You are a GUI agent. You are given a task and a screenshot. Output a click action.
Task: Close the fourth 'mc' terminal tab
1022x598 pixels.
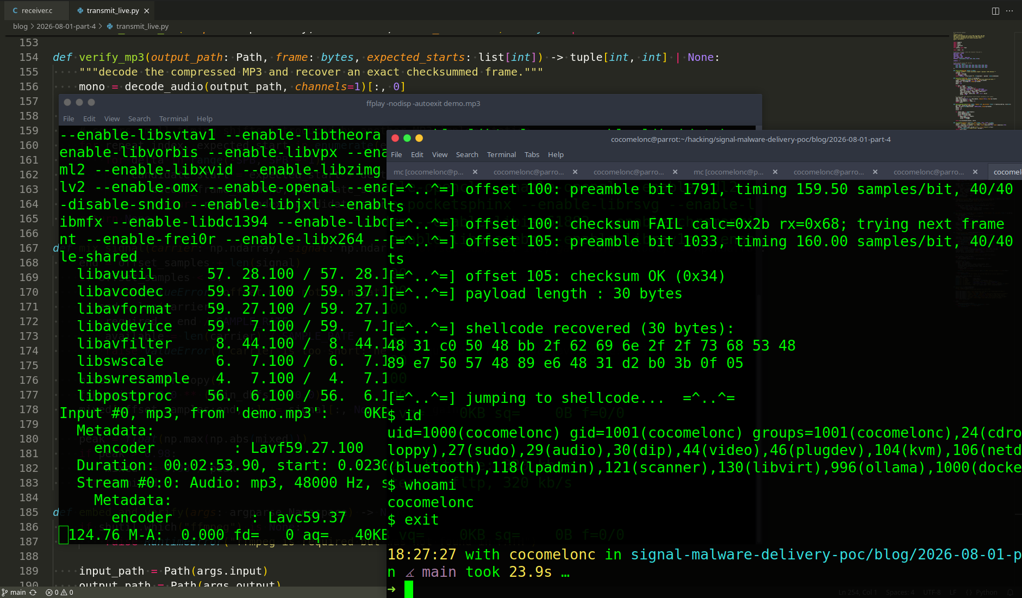pos(775,172)
